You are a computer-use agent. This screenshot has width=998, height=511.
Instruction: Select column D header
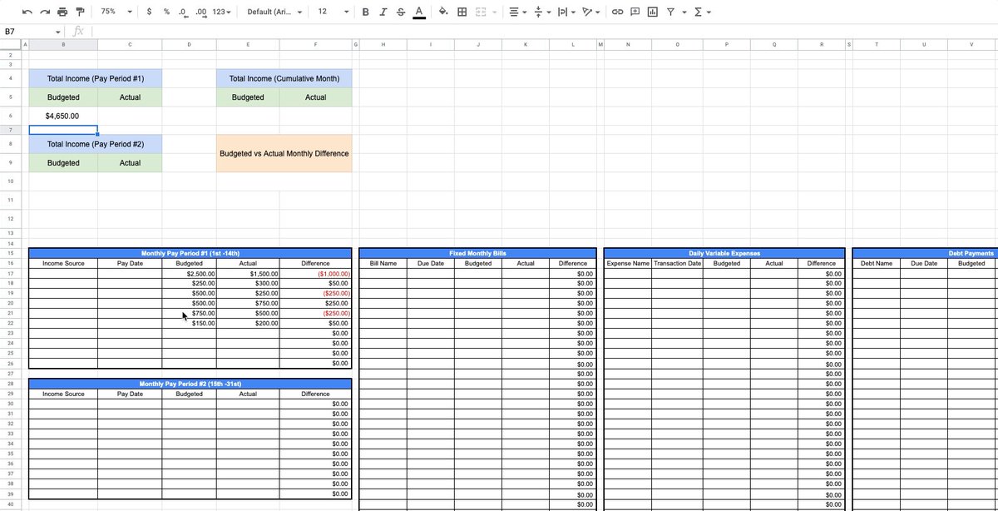click(x=190, y=43)
